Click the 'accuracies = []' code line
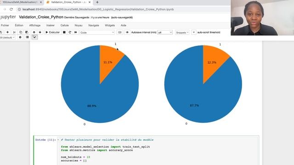 point(73,160)
